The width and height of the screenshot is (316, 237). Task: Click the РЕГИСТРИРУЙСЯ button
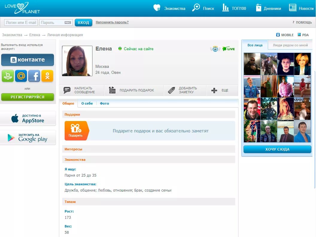point(28,97)
